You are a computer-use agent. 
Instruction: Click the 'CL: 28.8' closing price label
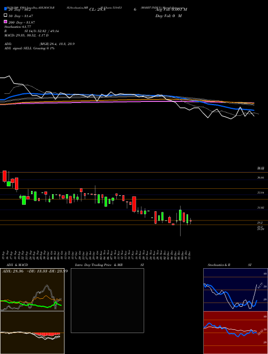[x=97, y=10]
